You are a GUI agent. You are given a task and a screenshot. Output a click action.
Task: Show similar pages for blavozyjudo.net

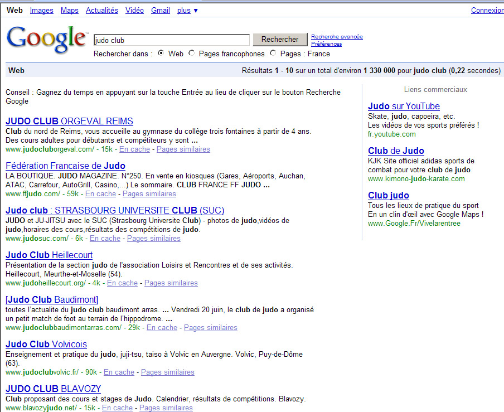166,408
